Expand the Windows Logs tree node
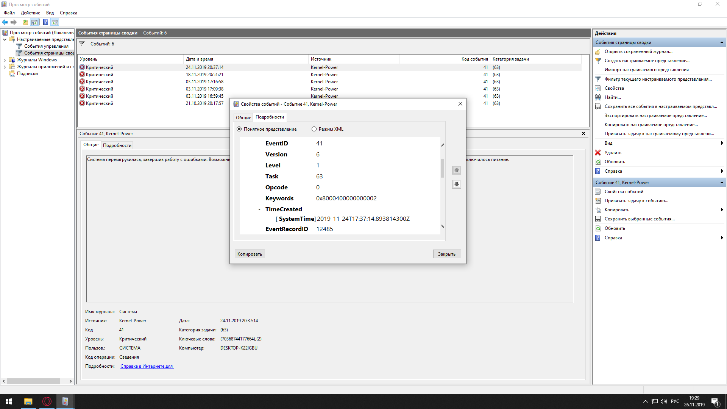Screen dimensions: 727x409 [5, 60]
